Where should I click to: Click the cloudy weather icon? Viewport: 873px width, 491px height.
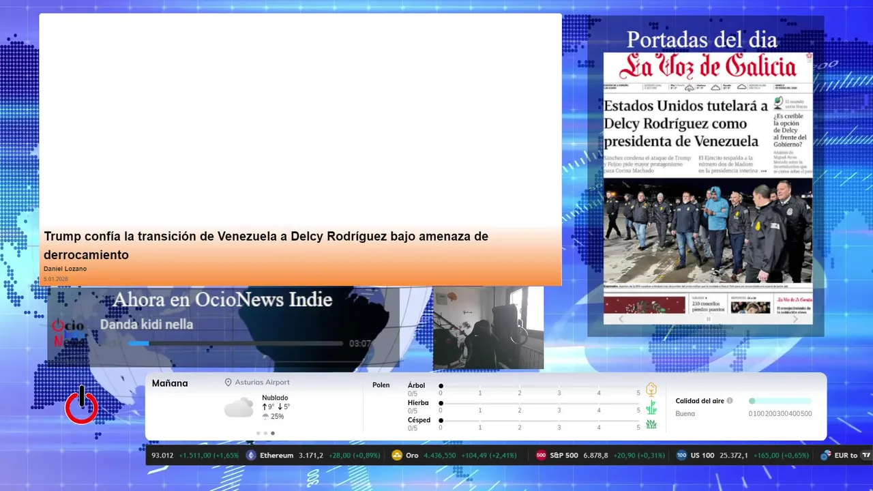pos(239,408)
